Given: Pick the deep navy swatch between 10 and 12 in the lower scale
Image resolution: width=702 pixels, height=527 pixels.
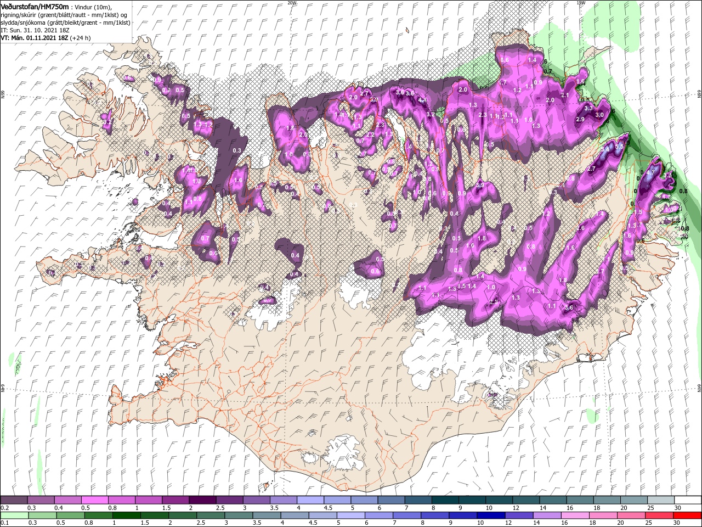Looking at the screenshot, I should click(x=491, y=515).
